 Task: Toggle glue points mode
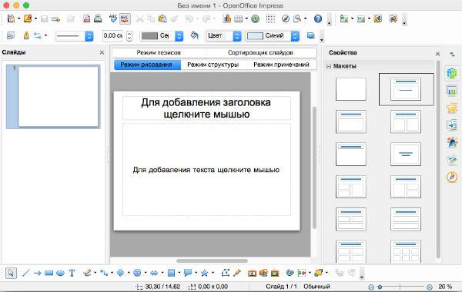[237, 273]
